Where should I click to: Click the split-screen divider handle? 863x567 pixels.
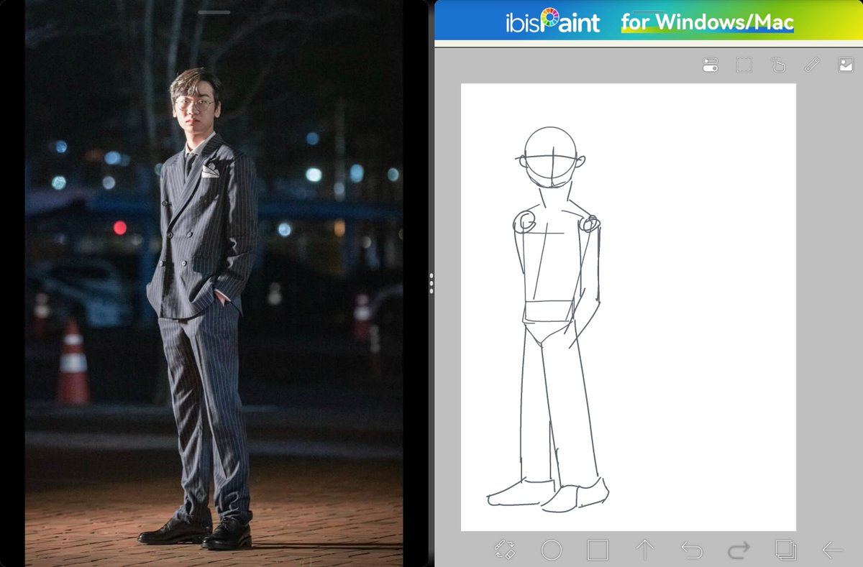click(x=431, y=283)
